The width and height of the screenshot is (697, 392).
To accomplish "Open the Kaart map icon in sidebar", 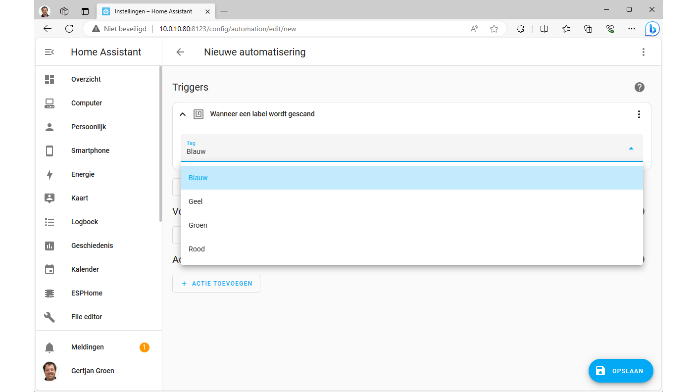I will click(x=50, y=198).
